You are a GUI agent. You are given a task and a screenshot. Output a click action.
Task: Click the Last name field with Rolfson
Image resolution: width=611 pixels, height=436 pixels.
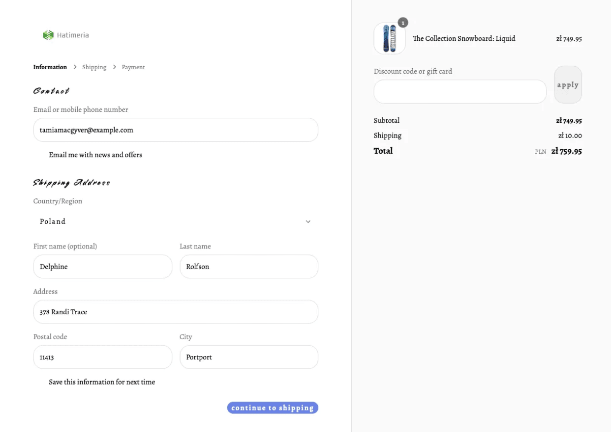tap(248, 267)
